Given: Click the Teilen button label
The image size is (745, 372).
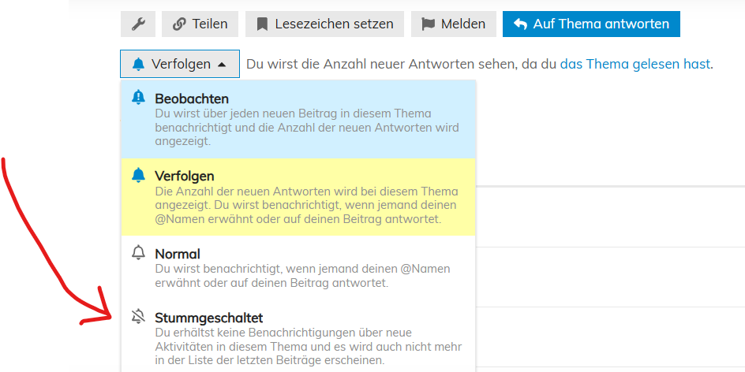Looking at the screenshot, I should [x=210, y=24].
